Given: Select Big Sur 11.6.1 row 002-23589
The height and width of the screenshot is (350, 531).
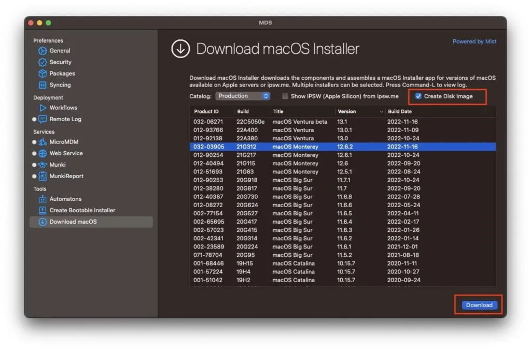Looking at the screenshot, I should [342, 247].
